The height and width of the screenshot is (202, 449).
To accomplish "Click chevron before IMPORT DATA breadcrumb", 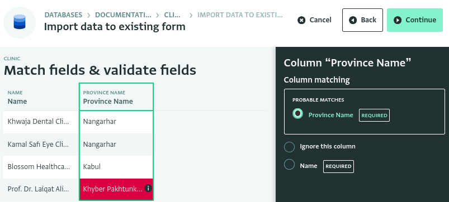I will coord(191,15).
